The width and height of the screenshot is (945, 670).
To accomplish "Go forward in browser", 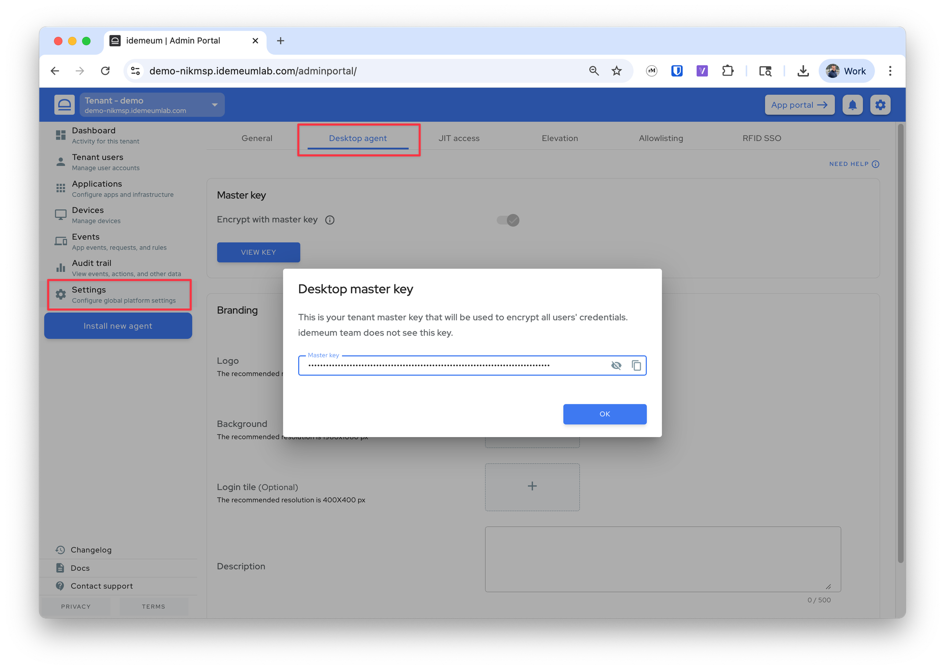I will point(80,71).
